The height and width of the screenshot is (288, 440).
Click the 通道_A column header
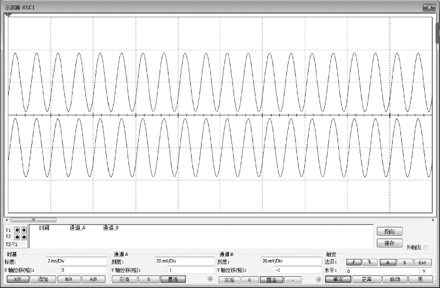coord(78,228)
